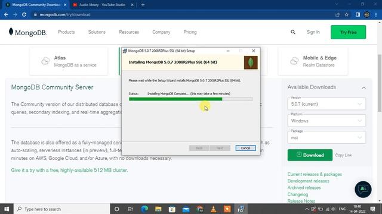Click the browser forward arrow
Screen dimensions: 382x214
[x=15, y=14]
